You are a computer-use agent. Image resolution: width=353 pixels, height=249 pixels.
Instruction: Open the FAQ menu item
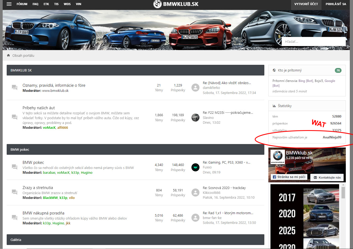point(36,4)
